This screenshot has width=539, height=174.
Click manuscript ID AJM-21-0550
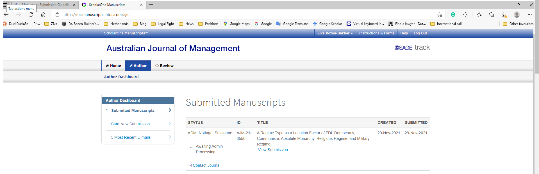[244, 136]
